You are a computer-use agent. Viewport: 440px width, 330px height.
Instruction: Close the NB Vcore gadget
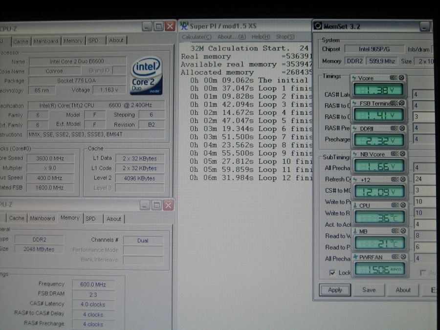click(x=403, y=154)
